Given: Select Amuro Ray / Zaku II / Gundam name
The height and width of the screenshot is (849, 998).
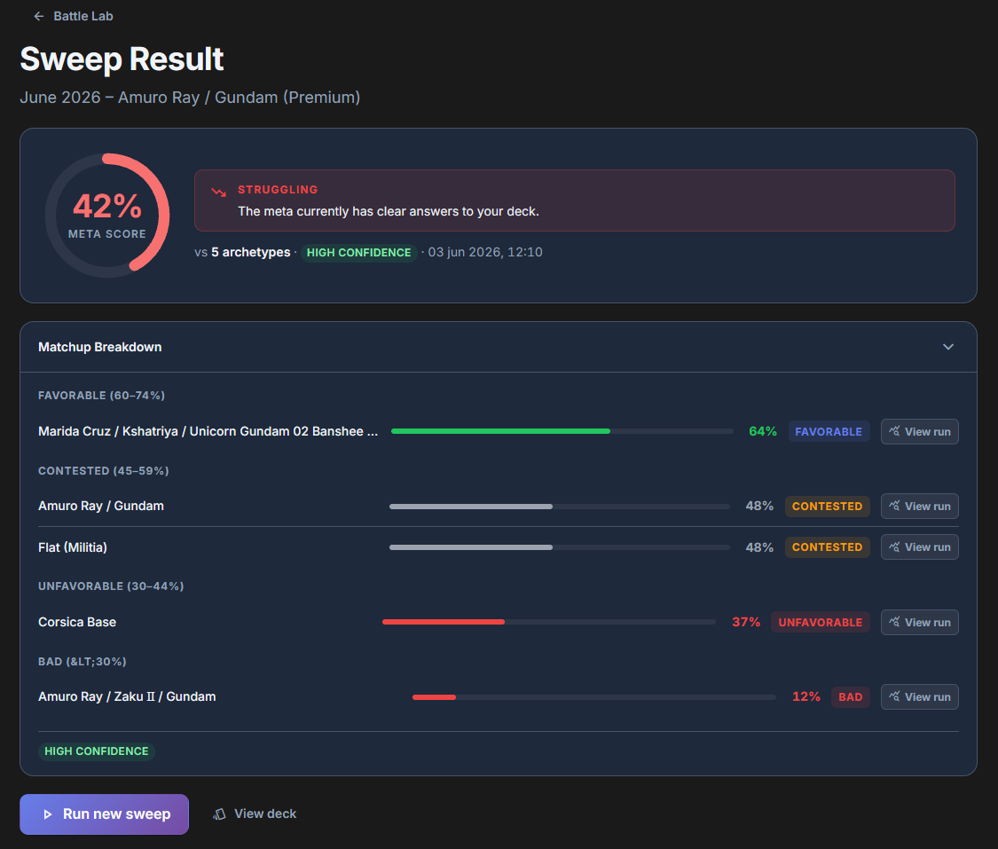Looking at the screenshot, I should pyautogui.click(x=127, y=697).
